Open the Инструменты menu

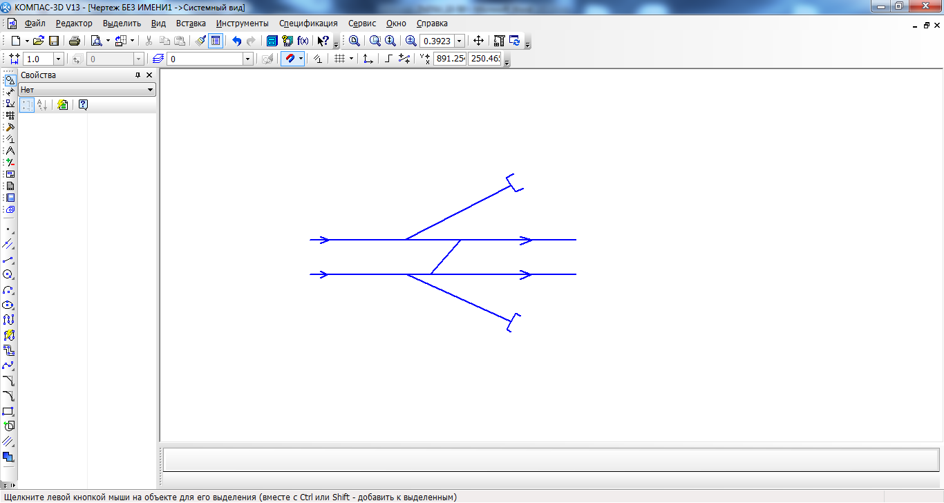pos(242,23)
